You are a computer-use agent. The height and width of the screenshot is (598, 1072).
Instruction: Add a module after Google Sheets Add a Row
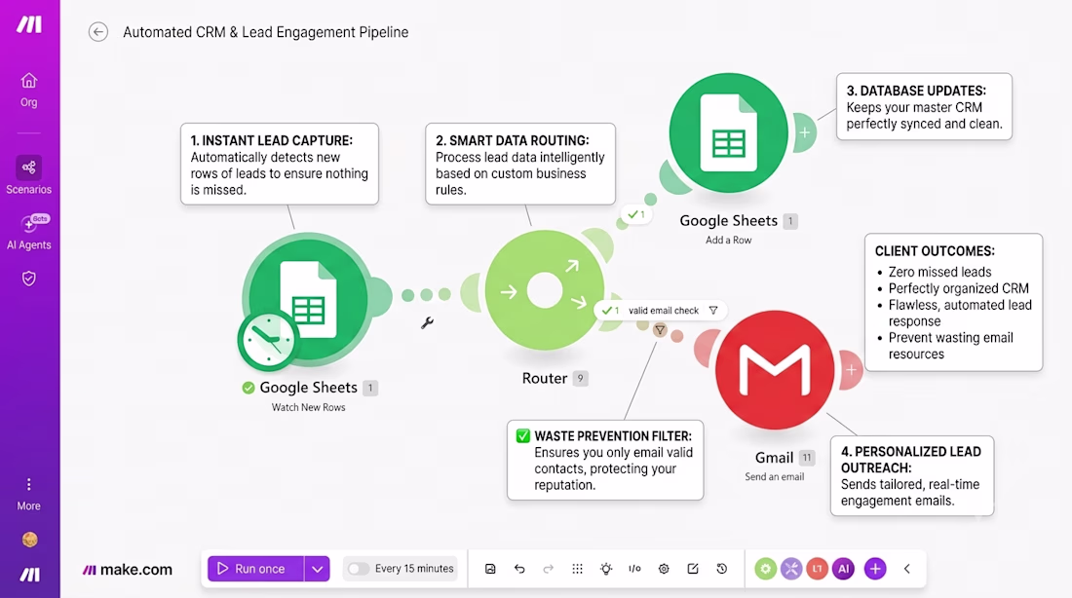pyautogui.click(x=805, y=132)
